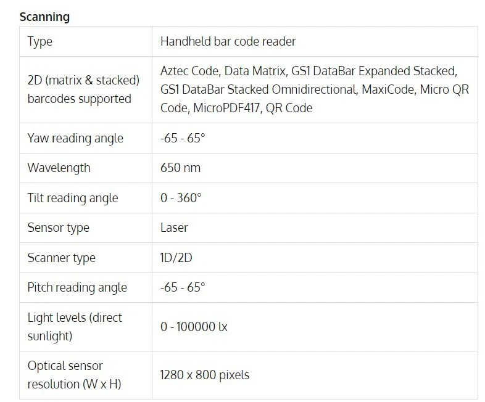Click the Laser value cell

tap(174, 228)
